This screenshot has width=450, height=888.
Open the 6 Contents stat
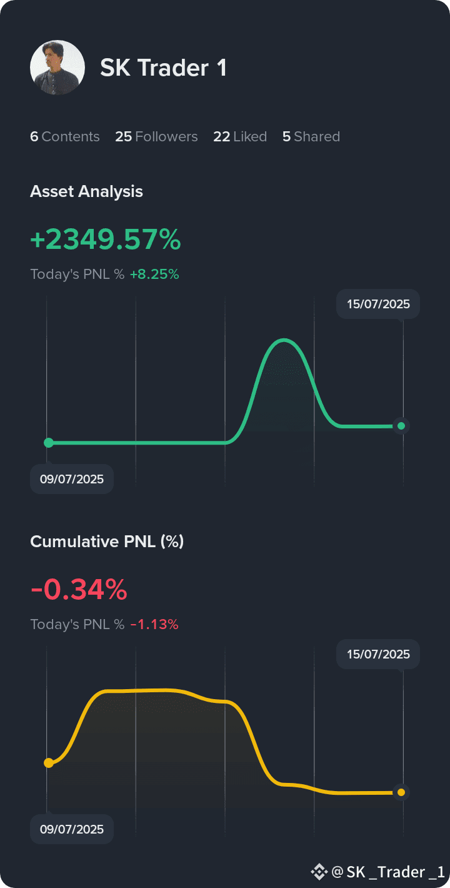coord(65,136)
